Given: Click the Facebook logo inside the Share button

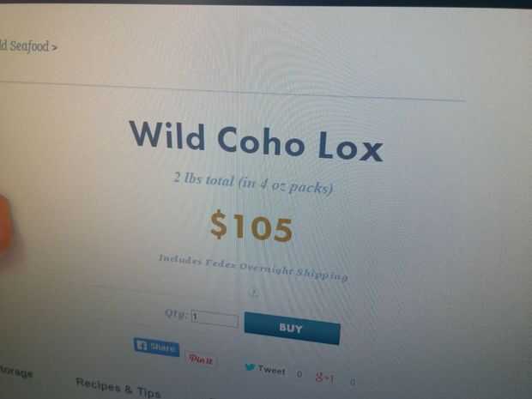Looking at the screenshot, I should pyautogui.click(x=141, y=346).
